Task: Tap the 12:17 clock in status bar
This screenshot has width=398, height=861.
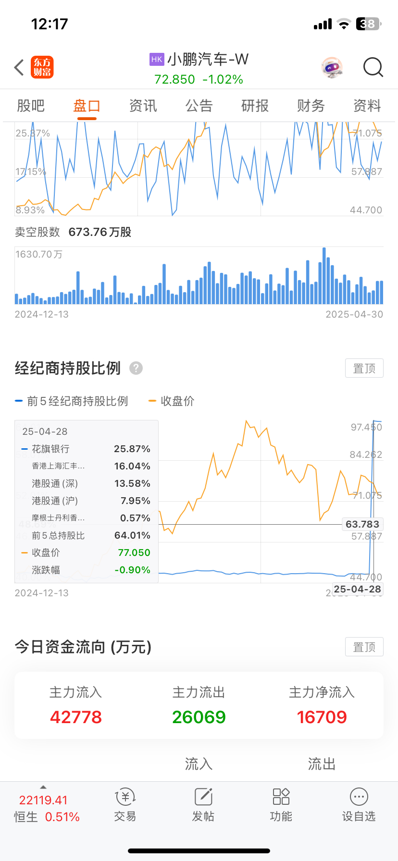Action: (x=50, y=24)
